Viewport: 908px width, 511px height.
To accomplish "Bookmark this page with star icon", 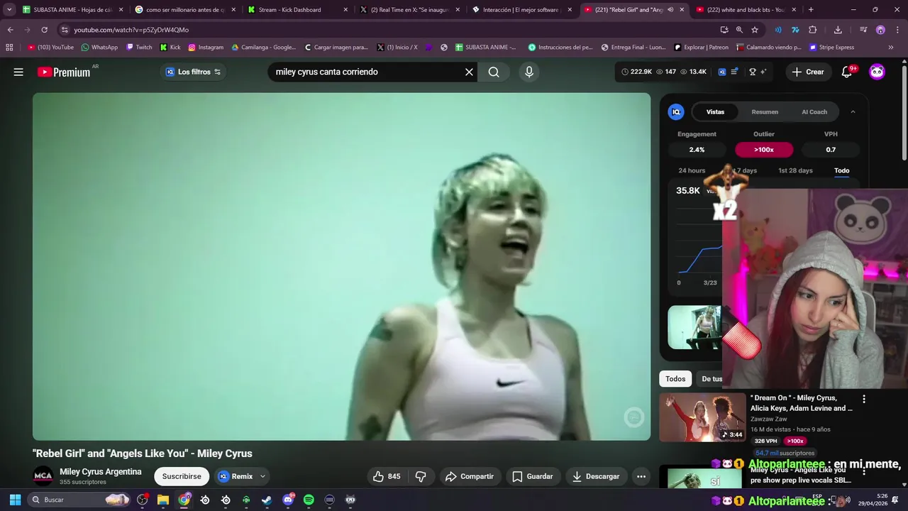I will [x=755, y=30].
